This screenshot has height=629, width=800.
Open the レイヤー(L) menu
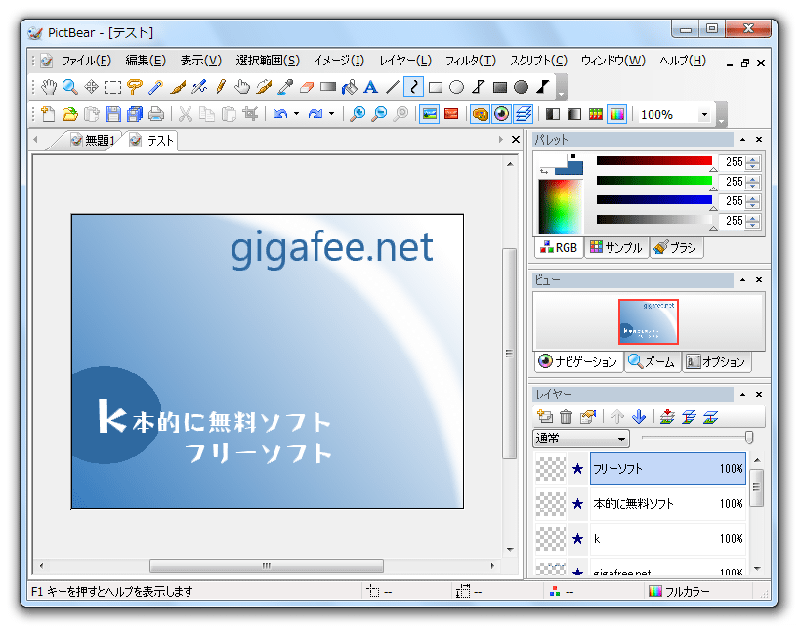405,61
